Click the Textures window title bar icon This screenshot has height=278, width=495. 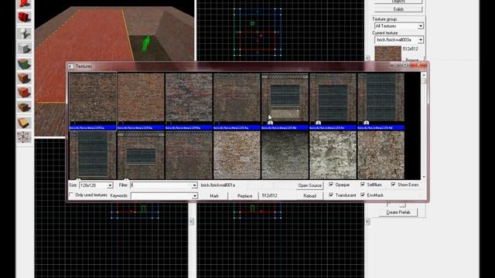coord(70,66)
